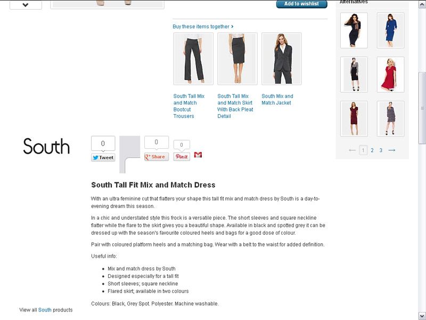Share product via Gmail icon
The image size is (426, 320).
[198, 155]
